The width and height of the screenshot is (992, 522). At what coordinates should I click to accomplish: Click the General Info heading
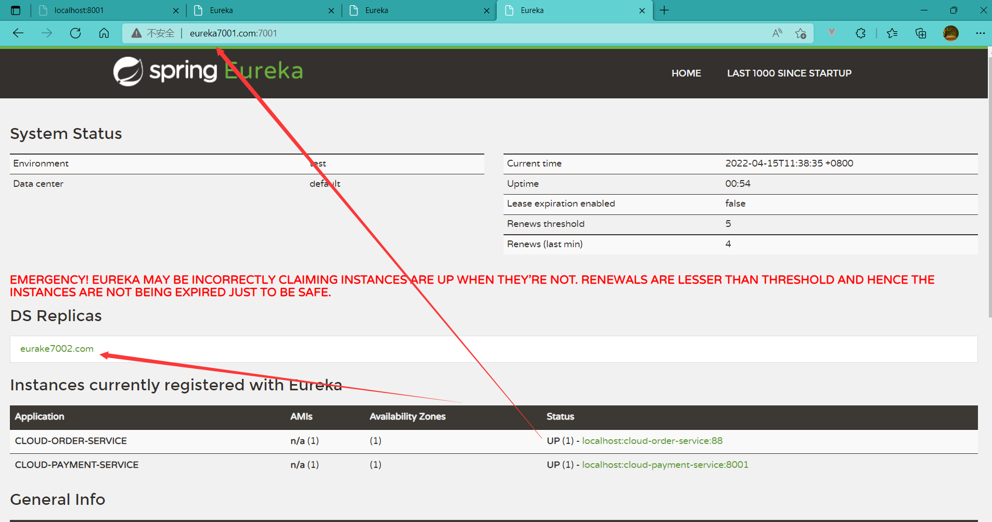click(x=58, y=500)
